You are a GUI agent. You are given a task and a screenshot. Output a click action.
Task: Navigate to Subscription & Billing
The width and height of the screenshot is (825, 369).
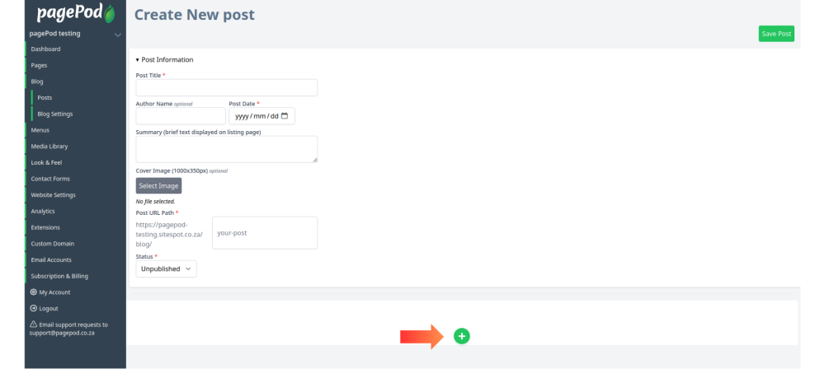click(59, 276)
